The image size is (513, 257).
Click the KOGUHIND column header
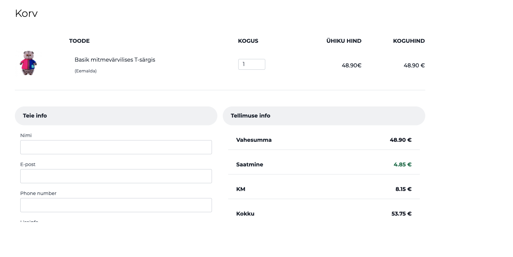409,41
